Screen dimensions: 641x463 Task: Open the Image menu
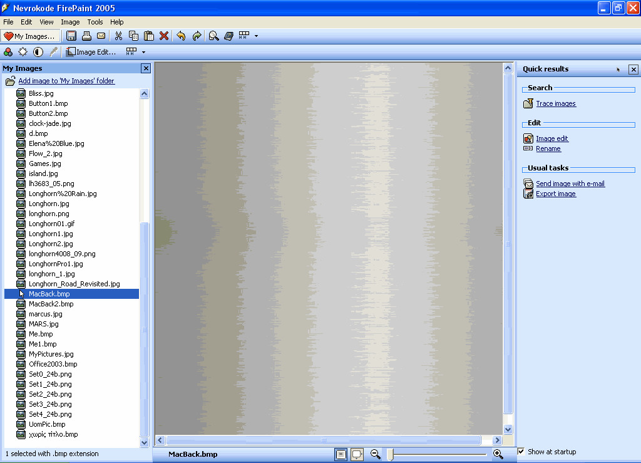pos(70,22)
